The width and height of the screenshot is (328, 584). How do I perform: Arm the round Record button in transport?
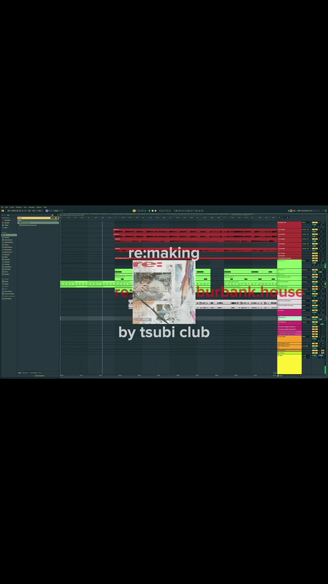155,210
